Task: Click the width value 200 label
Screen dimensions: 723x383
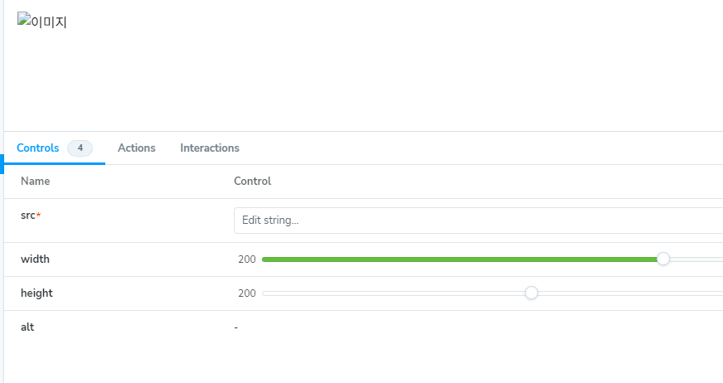Action: click(247, 259)
